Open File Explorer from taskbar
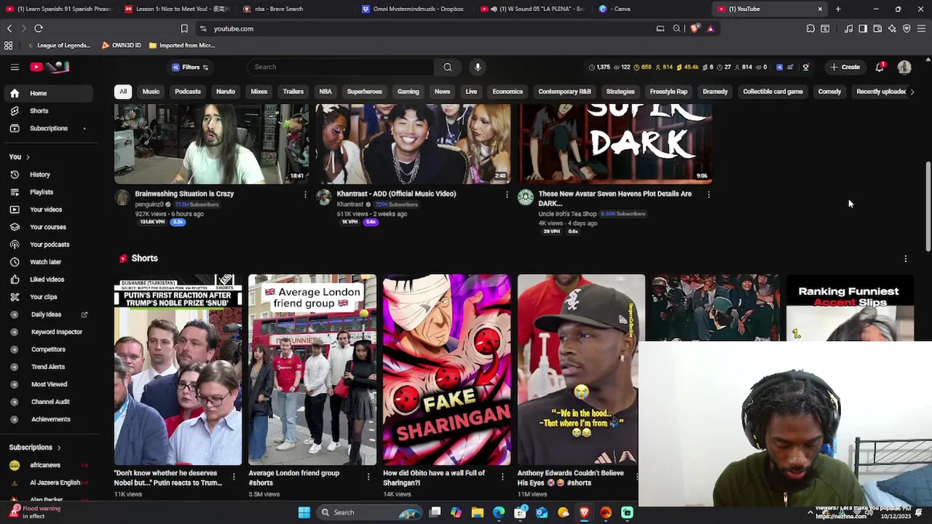Screen dimensions: 932x524 [x=478, y=512]
